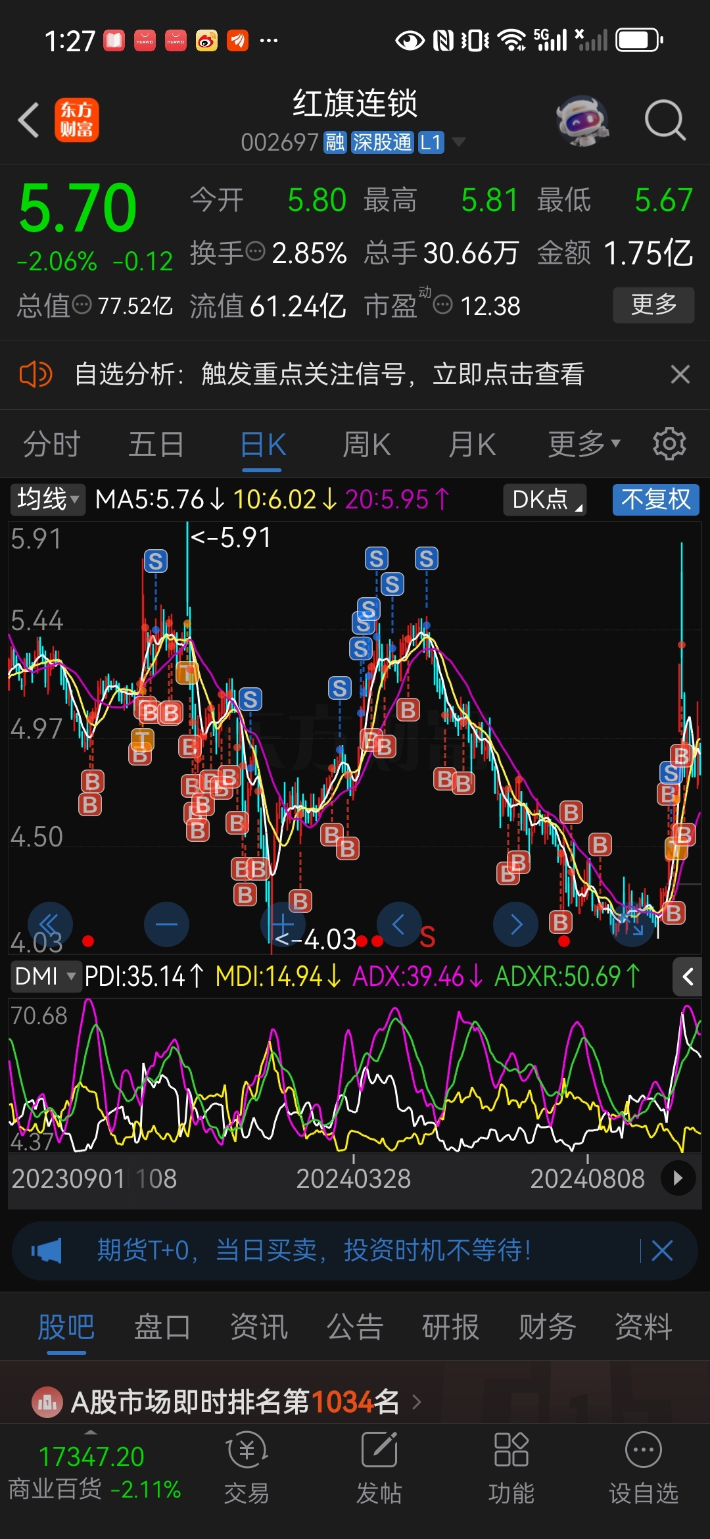Move chart left with arrow button

point(399,924)
